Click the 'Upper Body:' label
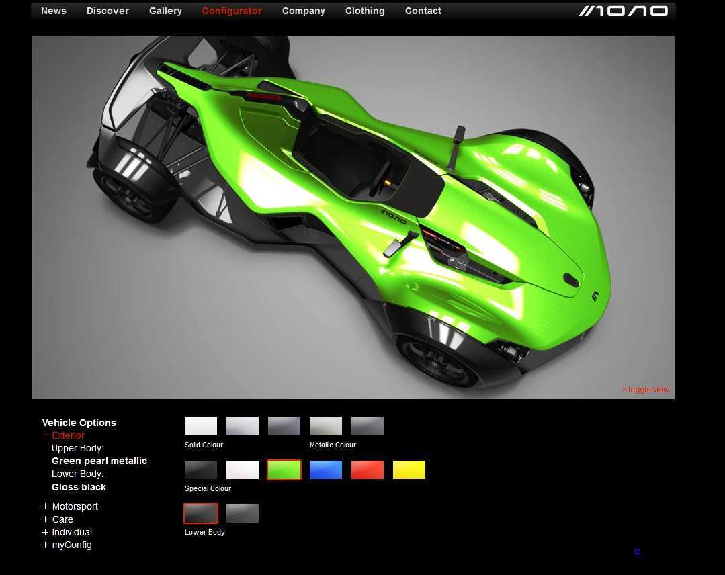Screen dimensions: 725x575 (78, 448)
